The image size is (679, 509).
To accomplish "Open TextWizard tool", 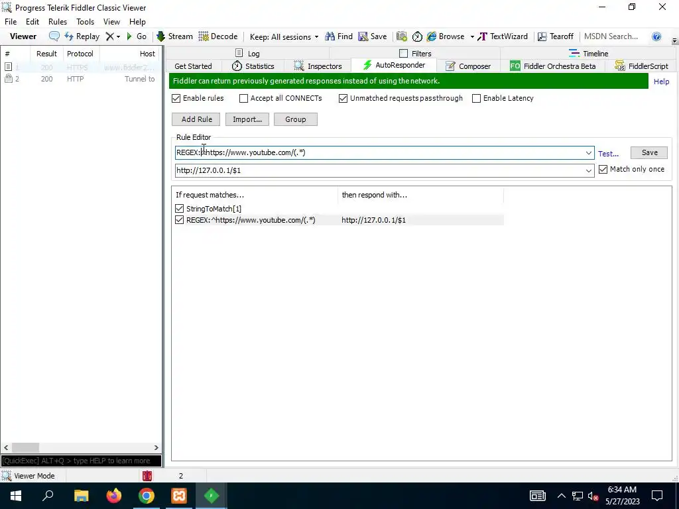I will (x=503, y=36).
